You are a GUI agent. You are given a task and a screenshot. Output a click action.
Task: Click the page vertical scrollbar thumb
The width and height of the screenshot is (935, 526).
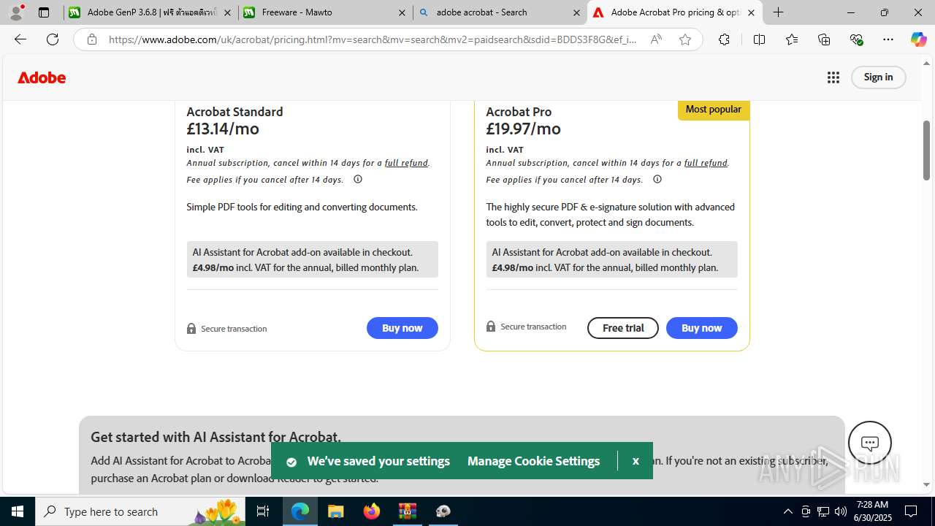tap(926, 150)
